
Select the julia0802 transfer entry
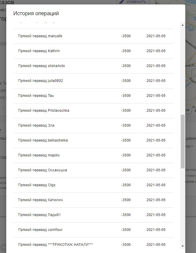click(x=93, y=81)
